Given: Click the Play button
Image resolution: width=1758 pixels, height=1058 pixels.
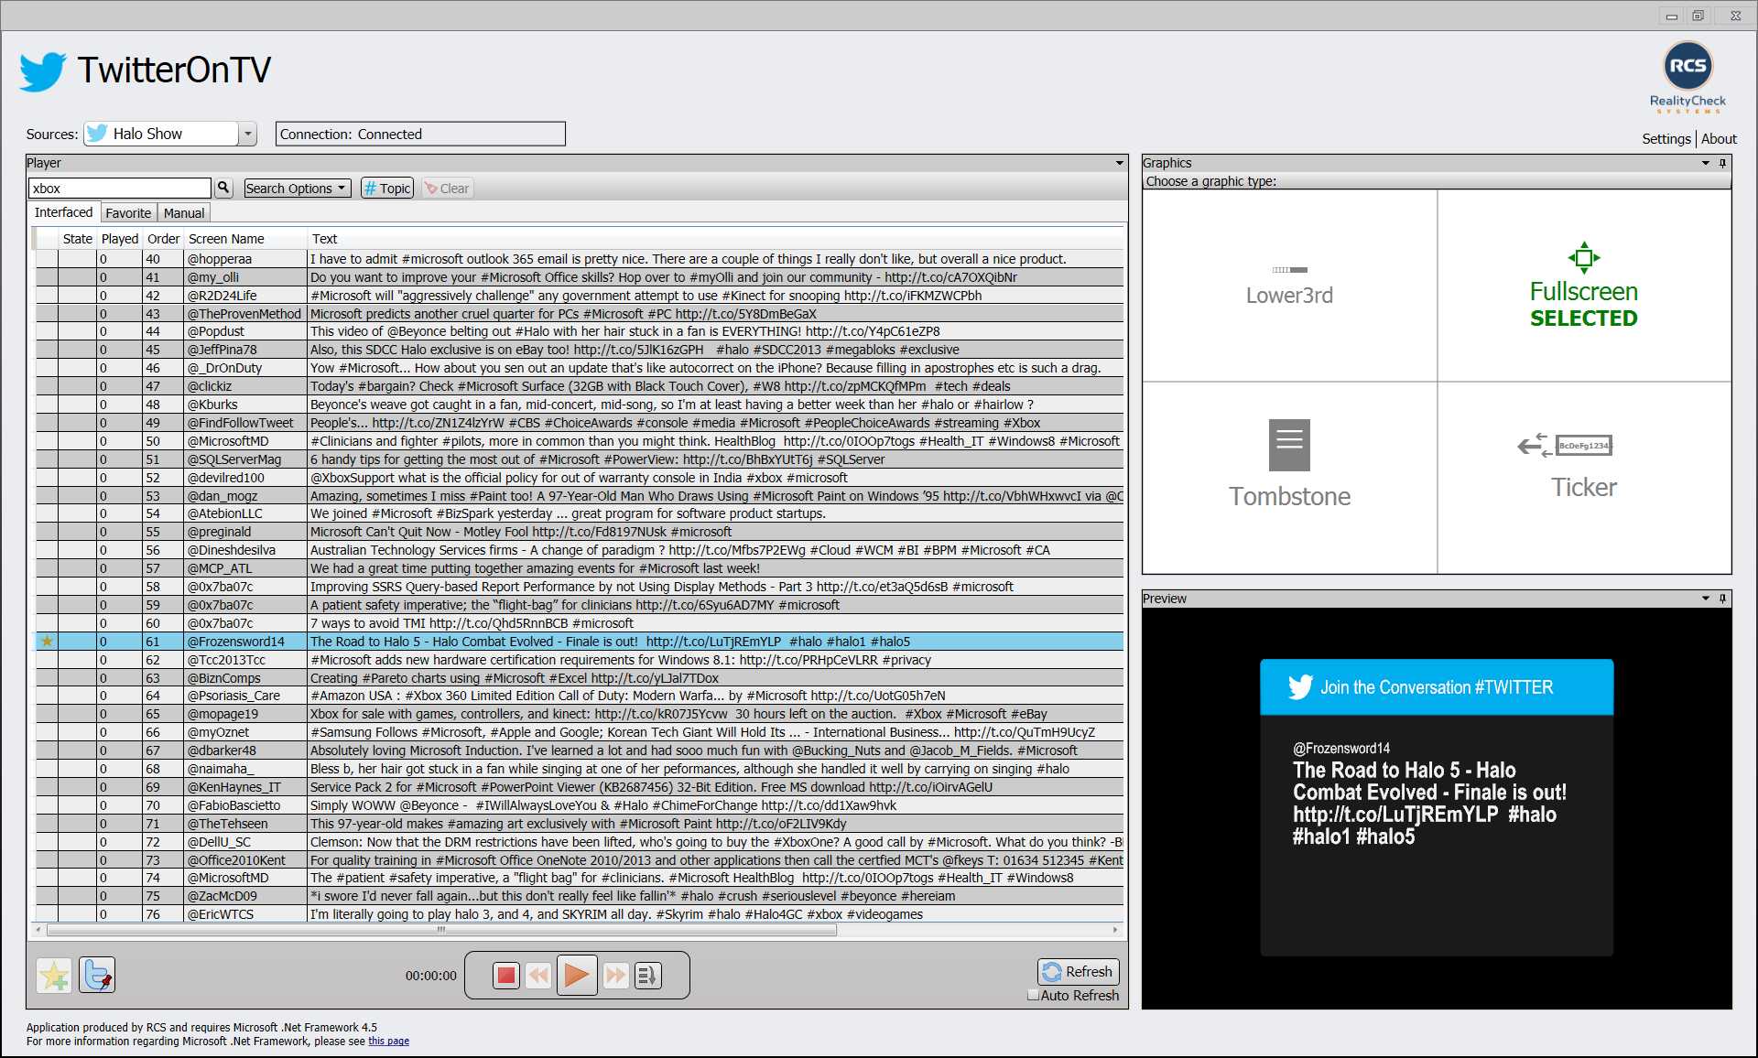Looking at the screenshot, I should [x=577, y=976].
